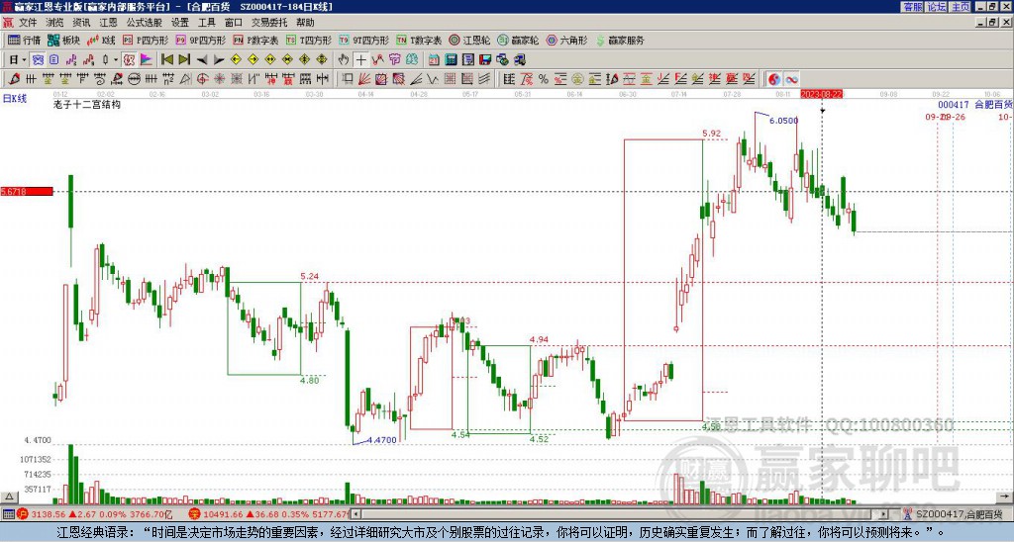The height and width of the screenshot is (542, 1014).
Task: Open 赢家服务 with the dollar icon
Action: tap(620, 40)
